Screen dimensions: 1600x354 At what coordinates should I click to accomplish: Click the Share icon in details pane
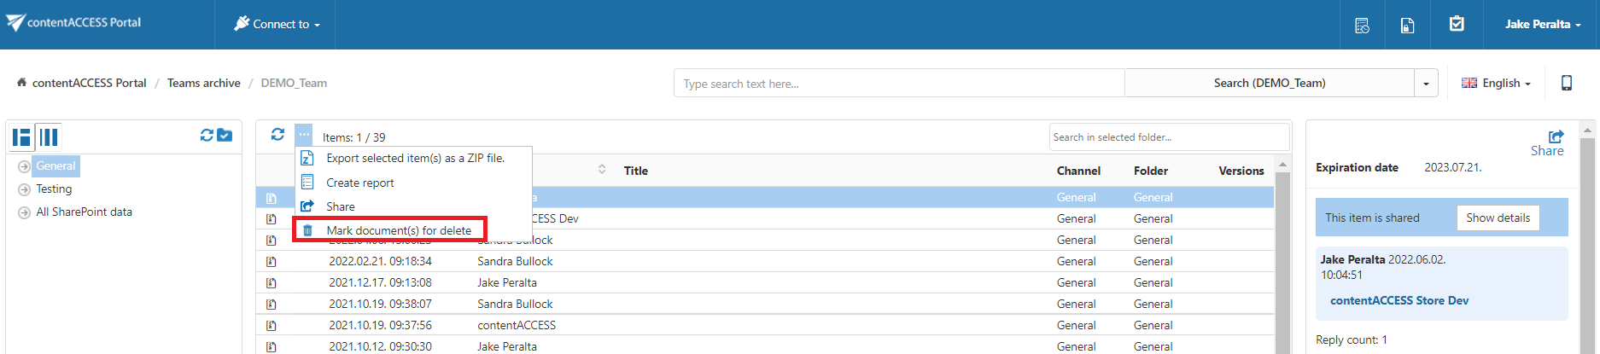(1556, 136)
